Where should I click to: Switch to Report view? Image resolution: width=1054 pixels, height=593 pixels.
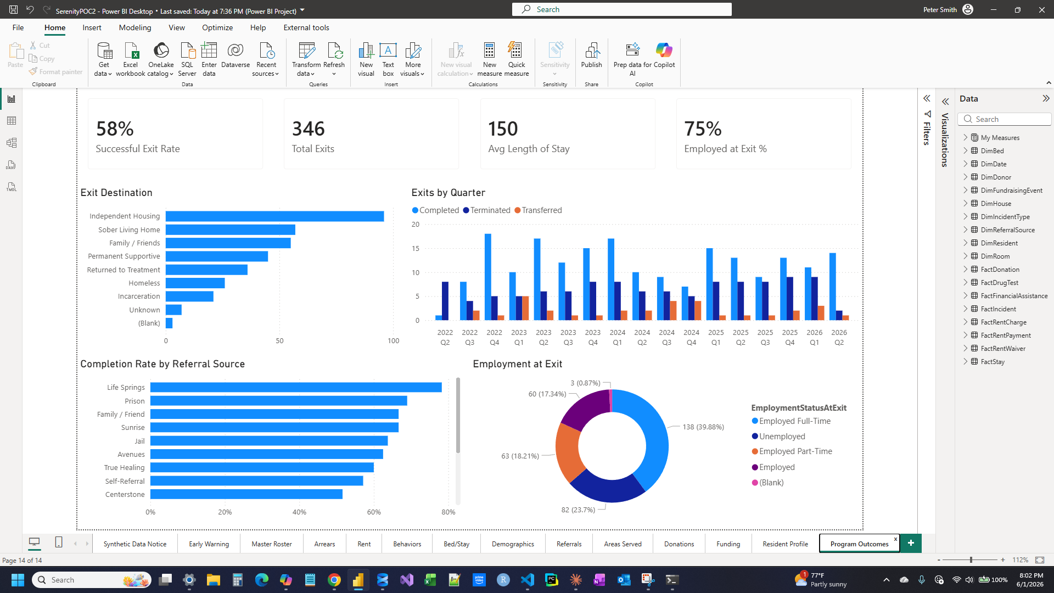click(x=12, y=99)
